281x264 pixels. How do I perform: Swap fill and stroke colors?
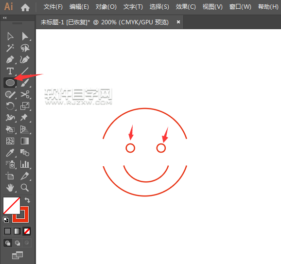point(27,200)
